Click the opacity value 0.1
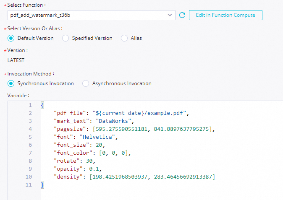Screen dimensions: 283x200 [94, 169]
